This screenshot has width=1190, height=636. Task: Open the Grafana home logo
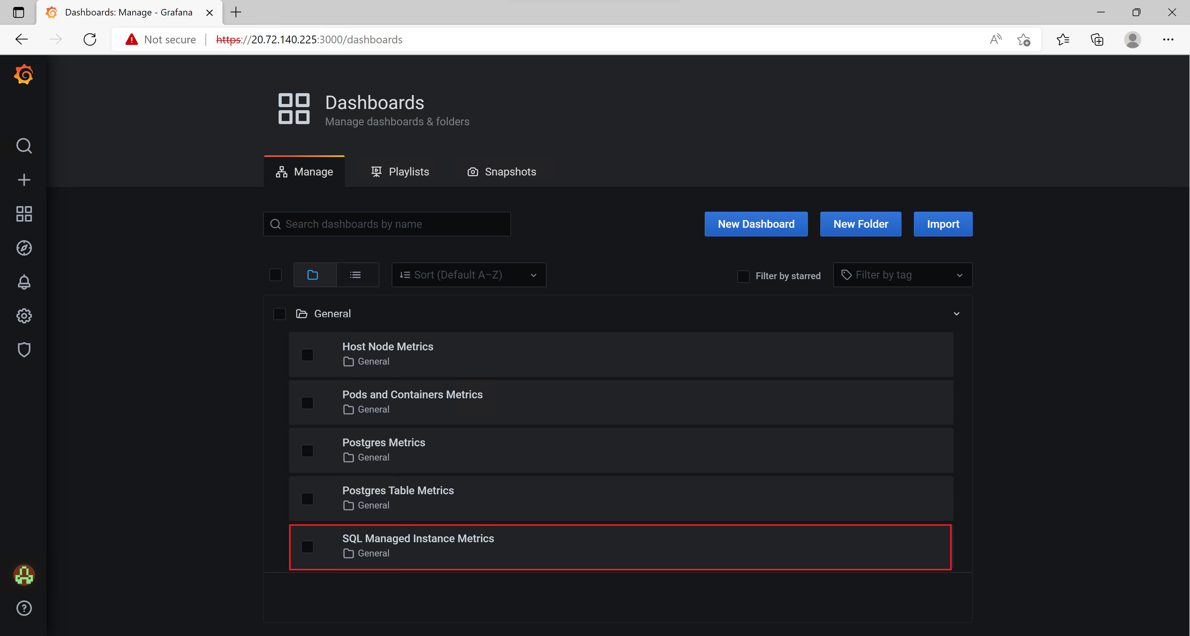(x=24, y=75)
